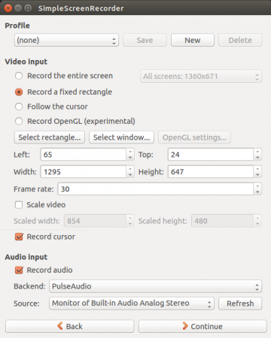Click Select rectangle... button

click(50, 137)
